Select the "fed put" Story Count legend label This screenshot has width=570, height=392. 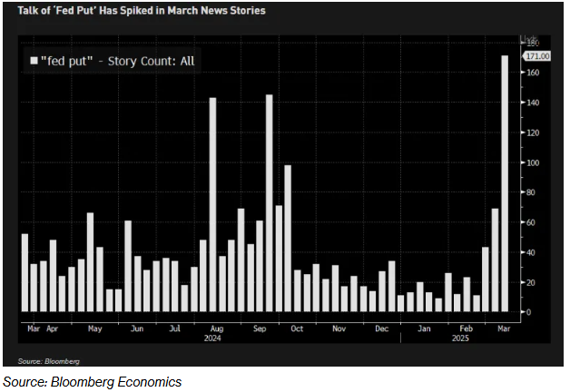click(117, 61)
